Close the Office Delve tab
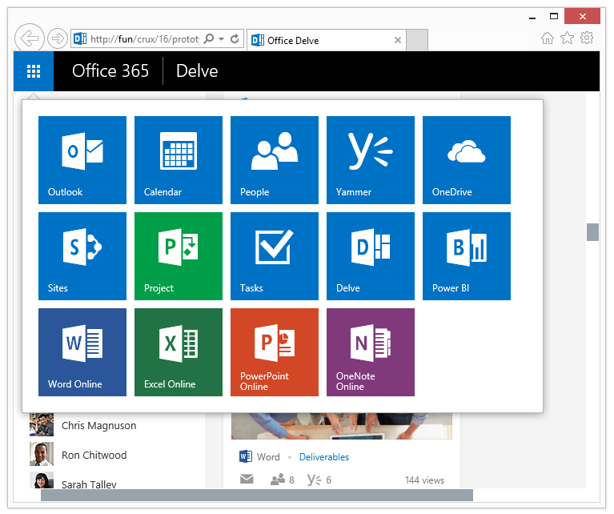The height and width of the screenshot is (514, 614). [397, 40]
